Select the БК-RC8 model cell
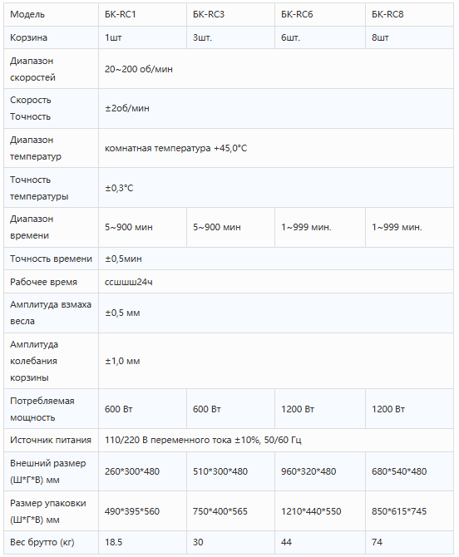The height and width of the screenshot is (557, 459). (409, 15)
